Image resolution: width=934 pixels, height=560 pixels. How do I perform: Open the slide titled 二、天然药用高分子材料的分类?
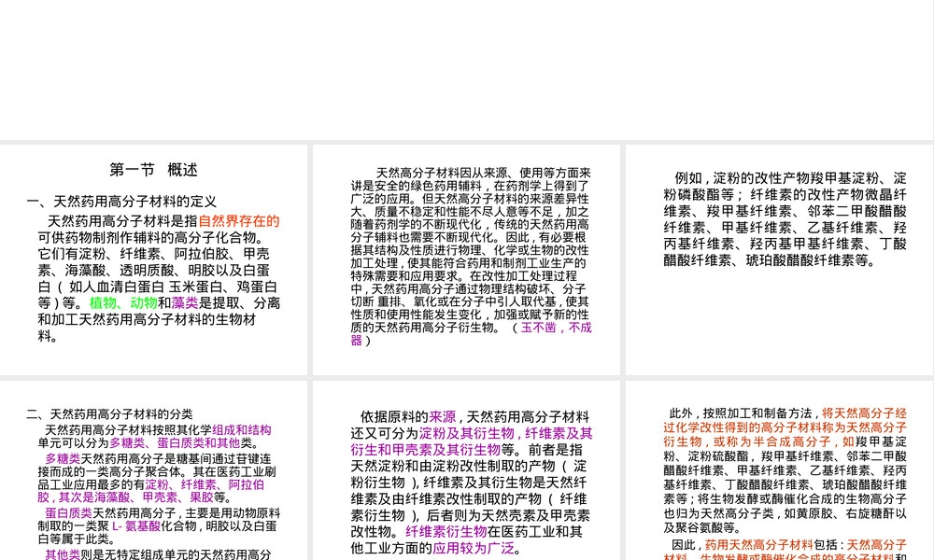(x=154, y=470)
